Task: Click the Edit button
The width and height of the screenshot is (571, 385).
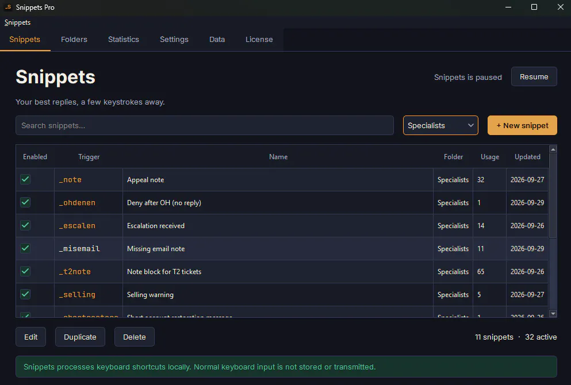Action: coord(30,337)
